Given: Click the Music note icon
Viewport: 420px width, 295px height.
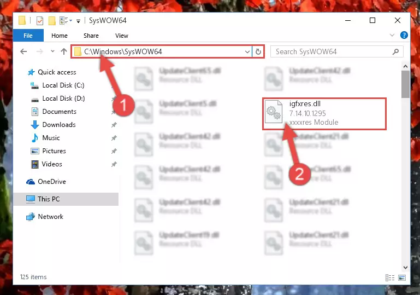Looking at the screenshot, I should (35, 138).
